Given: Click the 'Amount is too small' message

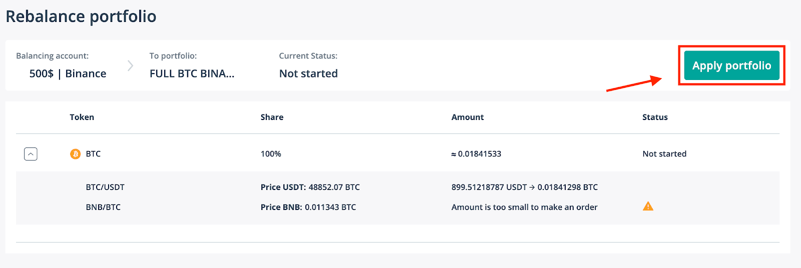Looking at the screenshot, I should 524,207.
